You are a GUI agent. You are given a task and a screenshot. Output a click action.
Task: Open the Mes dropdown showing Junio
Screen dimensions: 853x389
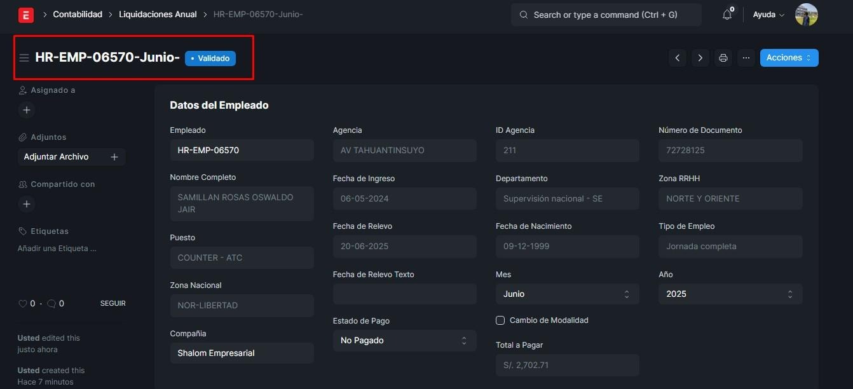567,294
